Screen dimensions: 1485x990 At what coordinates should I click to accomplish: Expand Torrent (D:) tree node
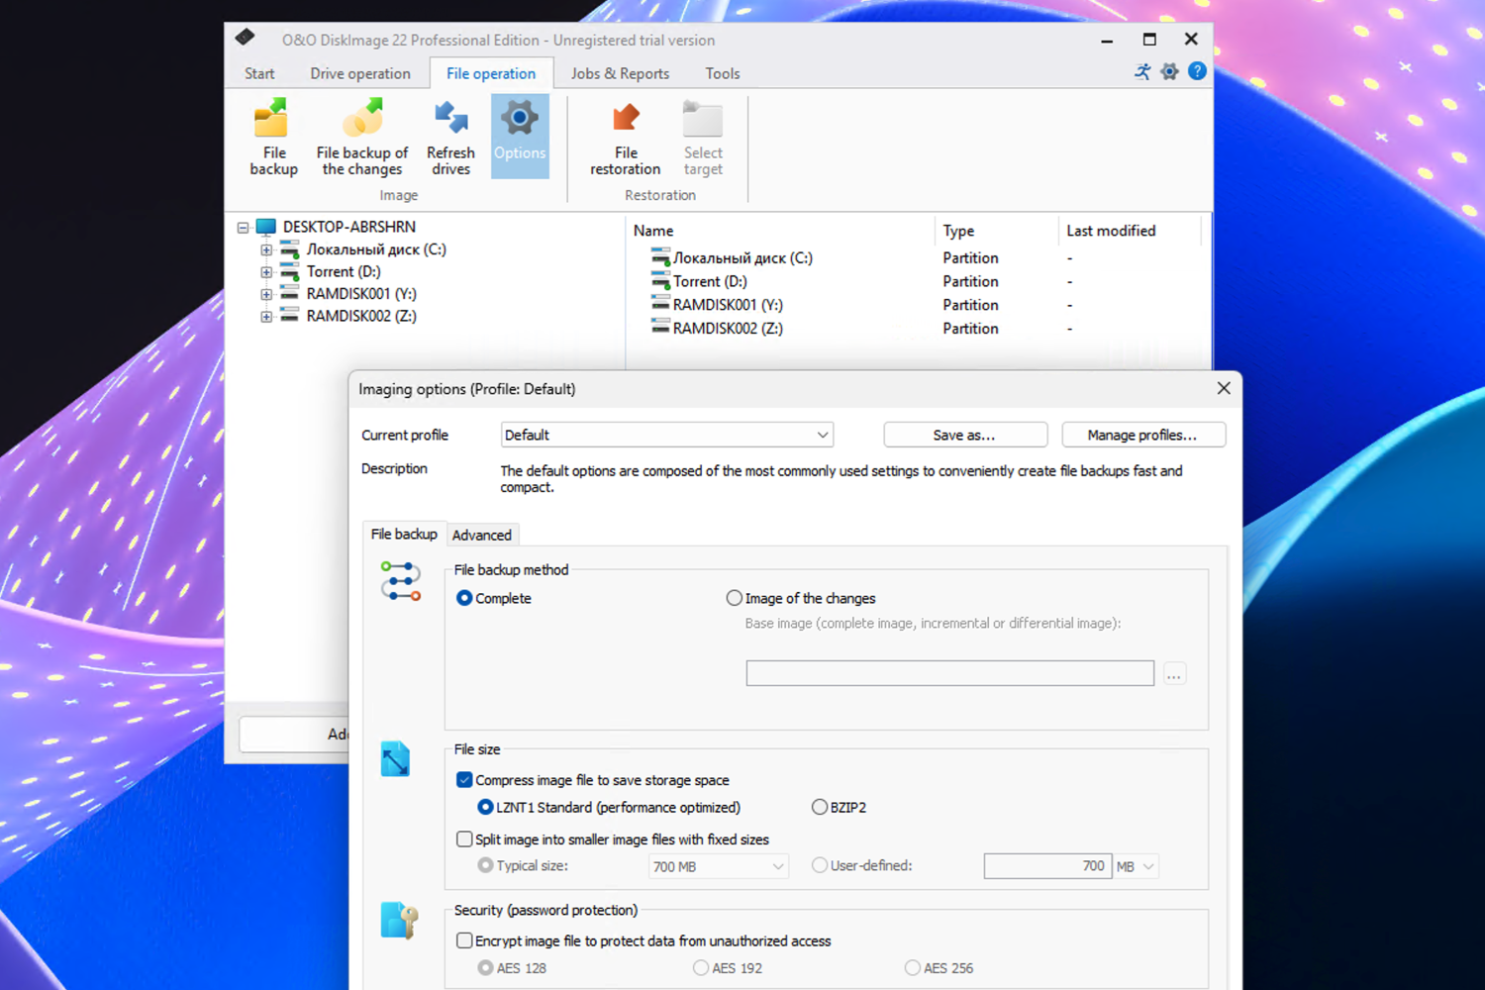(x=266, y=272)
